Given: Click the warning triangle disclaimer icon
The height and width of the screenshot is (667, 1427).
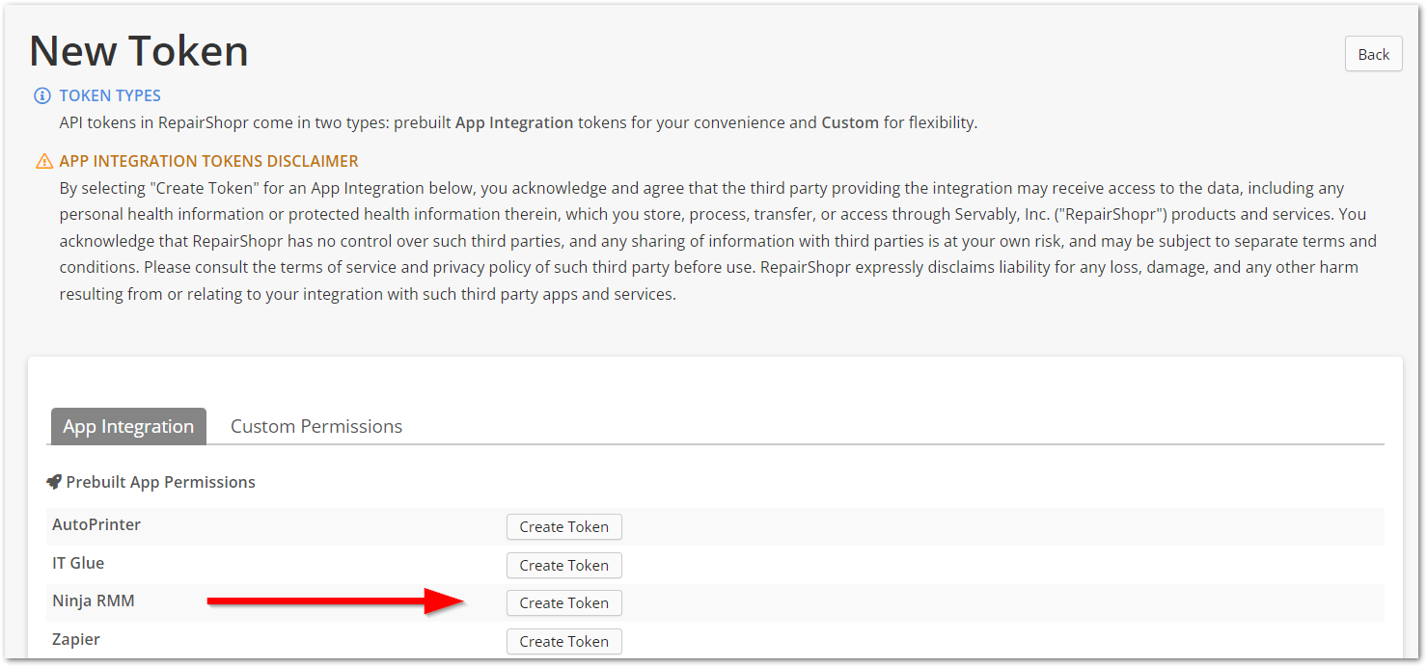Looking at the screenshot, I should 43,161.
